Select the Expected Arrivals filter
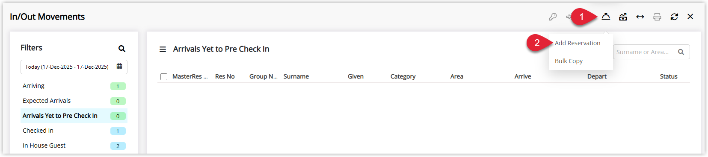This screenshot has height=157, width=708. point(74,101)
